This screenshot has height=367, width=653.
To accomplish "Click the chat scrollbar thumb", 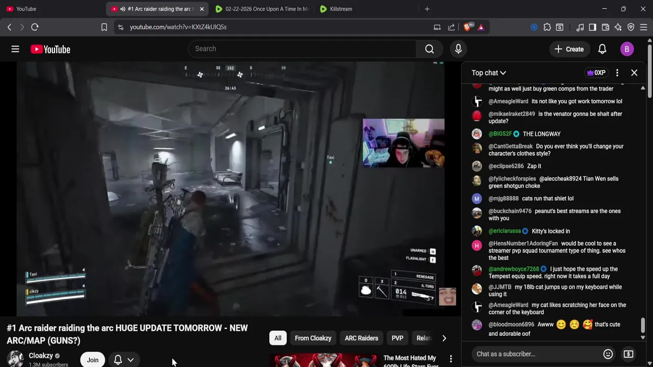I will pyautogui.click(x=643, y=324).
